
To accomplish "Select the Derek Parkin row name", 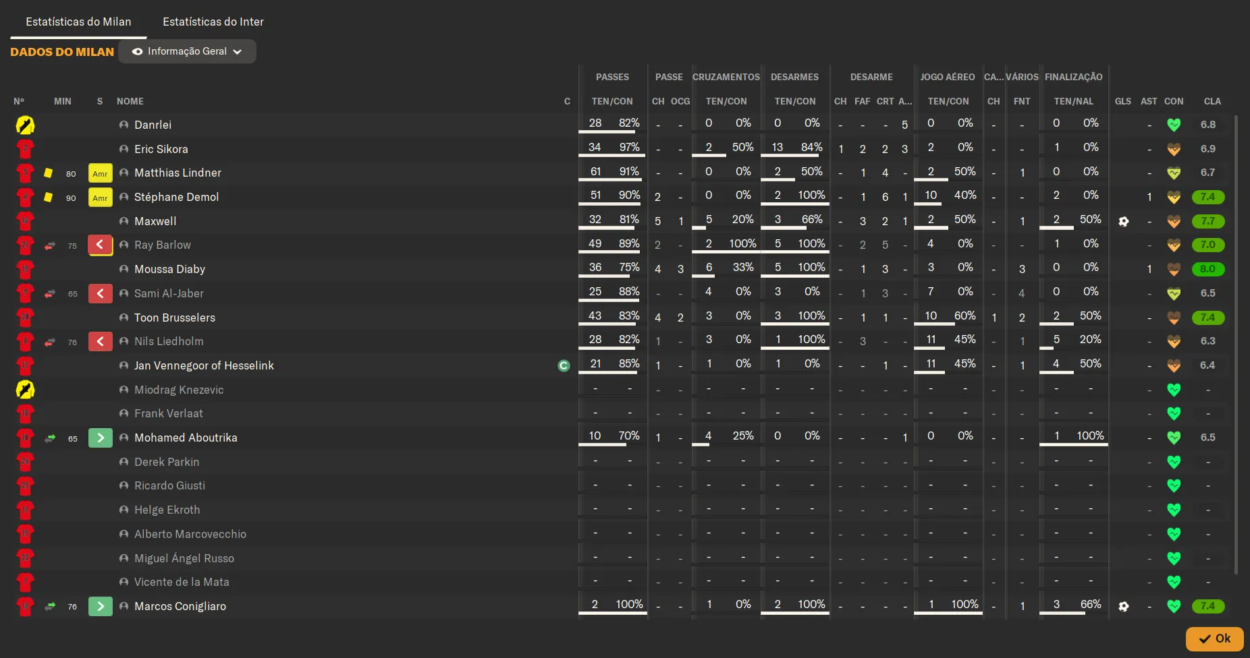I will (167, 462).
